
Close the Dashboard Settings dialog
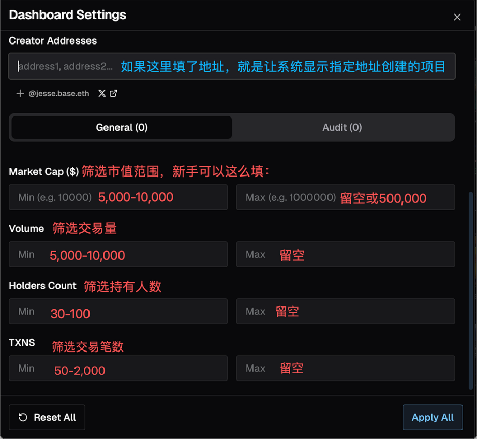457,17
